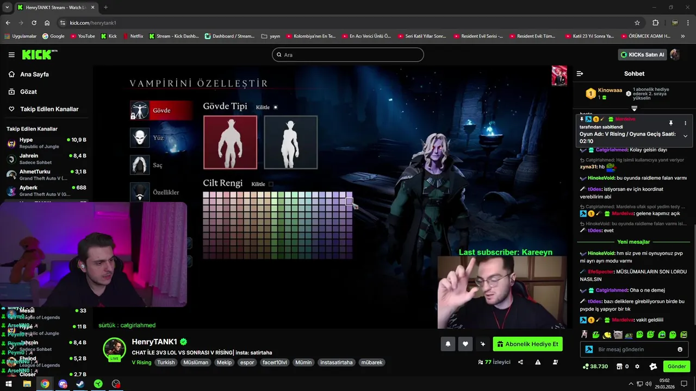Select the Gövde body category icon
The image size is (696, 391).
(x=140, y=110)
